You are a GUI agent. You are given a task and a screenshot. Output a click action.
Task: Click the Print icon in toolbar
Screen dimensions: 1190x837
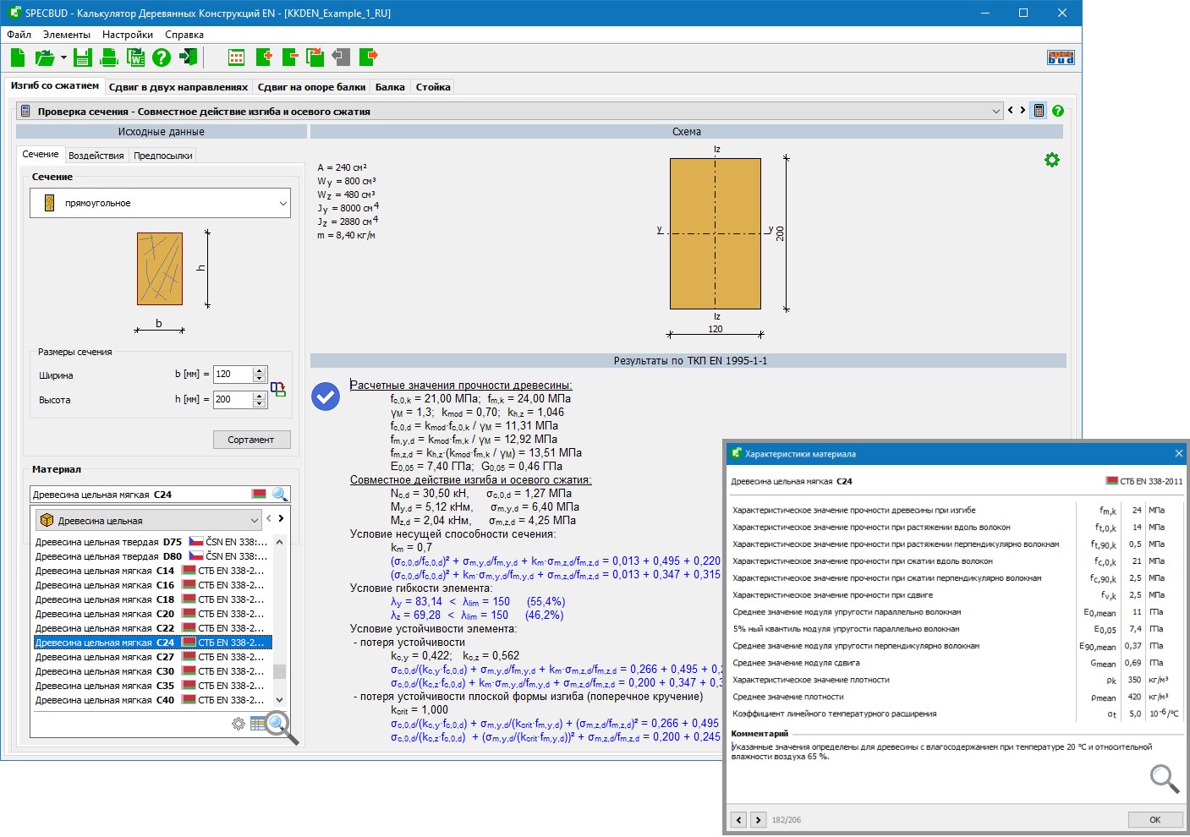(x=109, y=57)
